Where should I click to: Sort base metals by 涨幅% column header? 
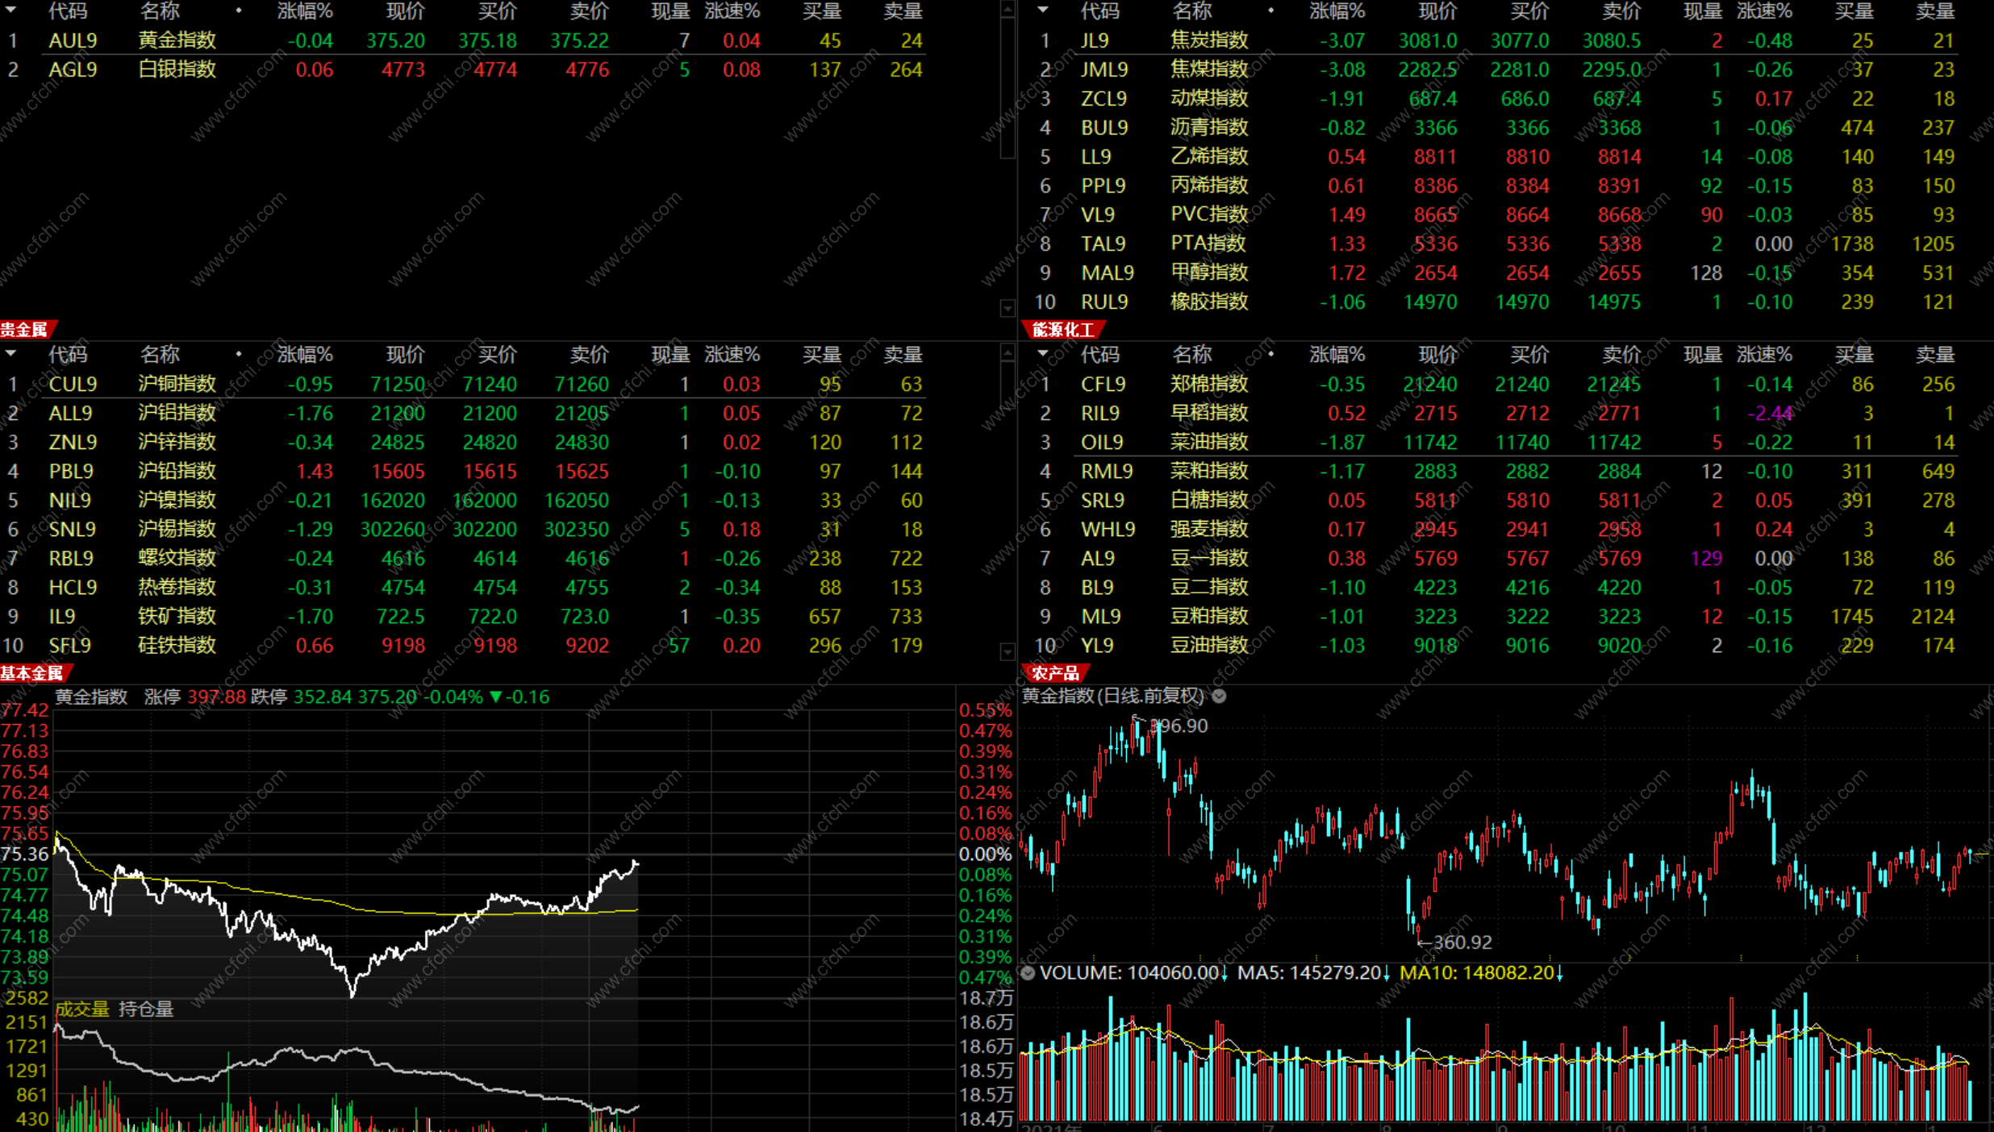pos(304,355)
